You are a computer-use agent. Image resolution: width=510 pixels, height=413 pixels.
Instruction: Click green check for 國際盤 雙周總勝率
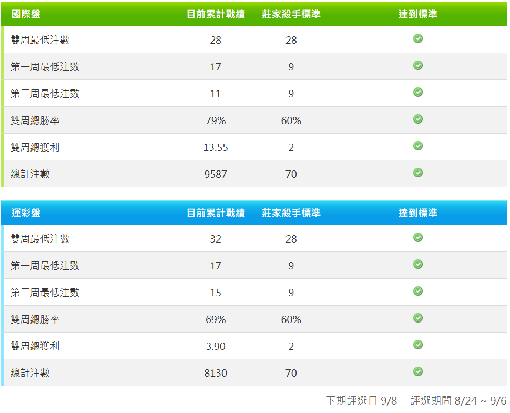pos(417,119)
